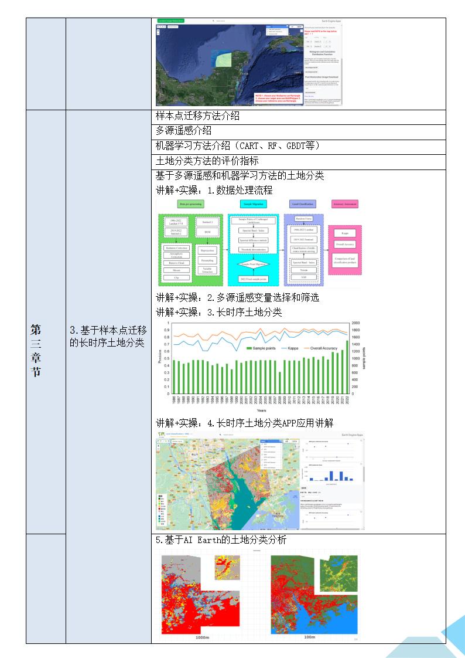This screenshot has height=658, width=465.
Task: Click the Overall Accuracy legend entry in the chart
Action: [320, 348]
